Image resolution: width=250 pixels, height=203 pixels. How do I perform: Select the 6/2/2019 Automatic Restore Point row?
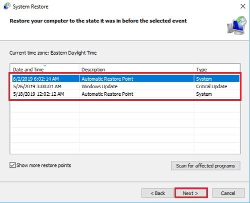[126, 79]
